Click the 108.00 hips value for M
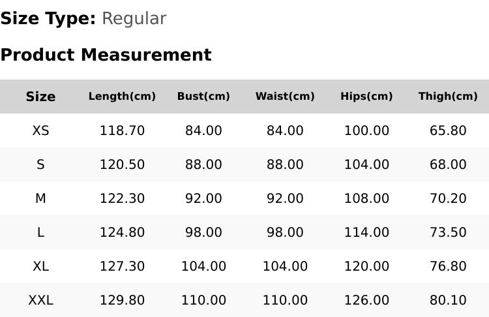This screenshot has width=489, height=317. [366, 198]
